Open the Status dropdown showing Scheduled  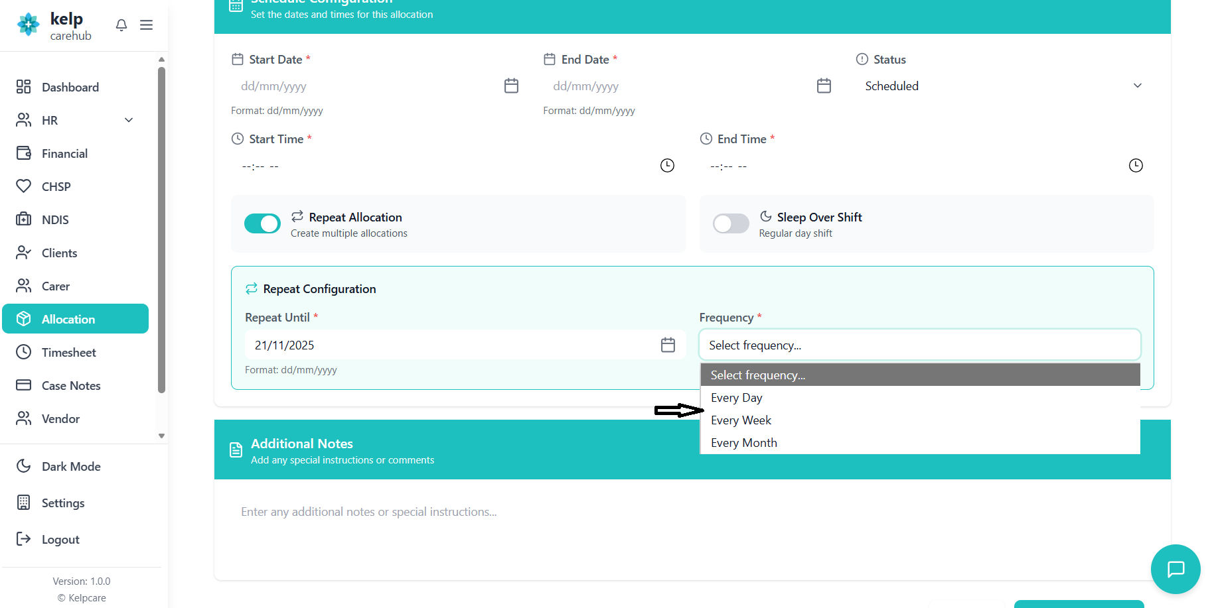point(1002,86)
